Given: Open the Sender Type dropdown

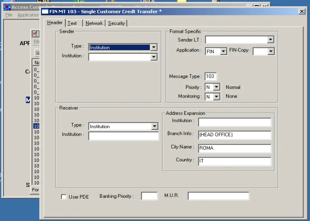Looking at the screenshot, I should (x=154, y=47).
